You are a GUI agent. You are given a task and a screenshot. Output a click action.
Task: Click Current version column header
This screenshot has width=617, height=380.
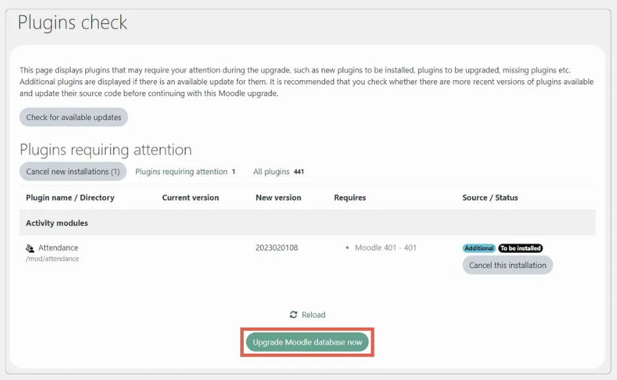click(190, 198)
